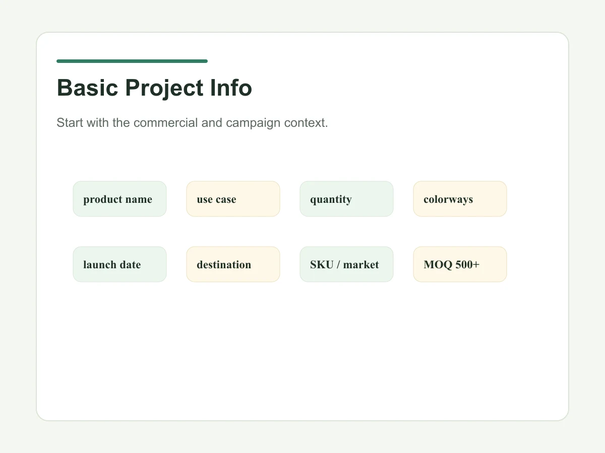605x453 pixels.
Task: Click the launch date chip
Action: (x=119, y=264)
